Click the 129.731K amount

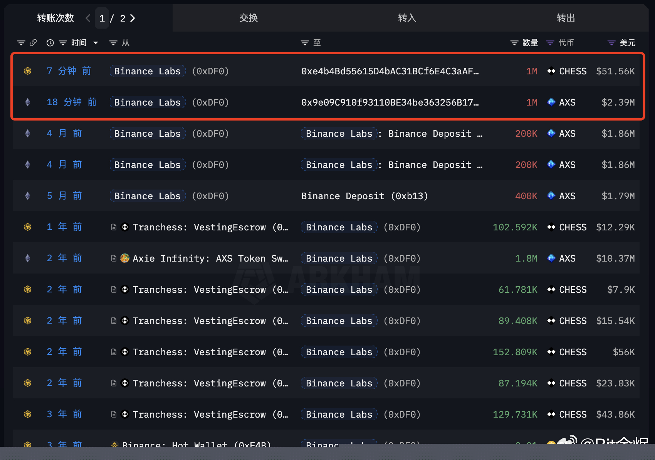515,415
